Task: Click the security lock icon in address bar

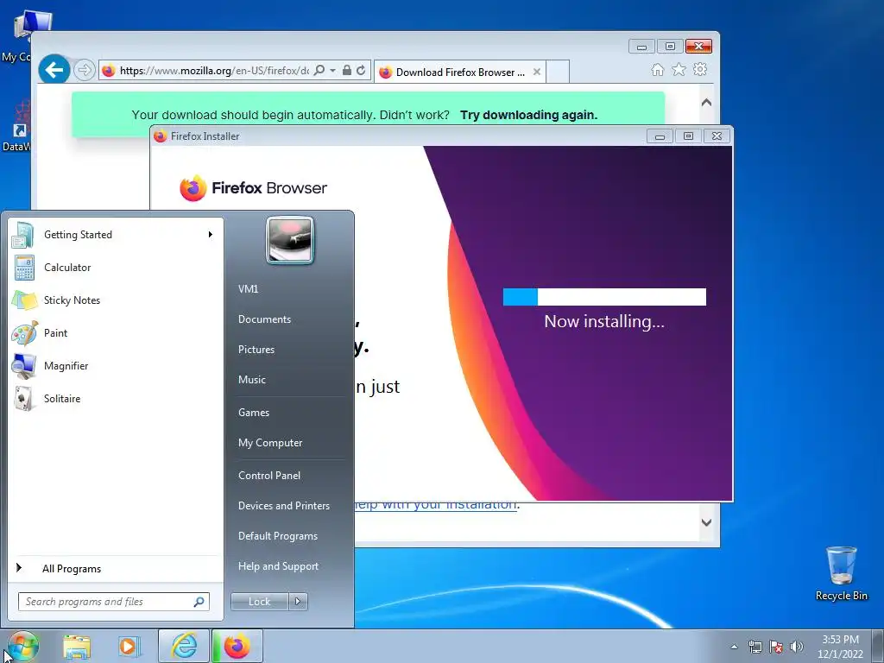Action: click(x=347, y=71)
